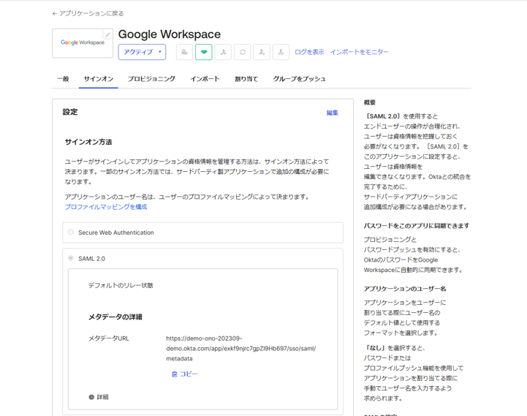Click the Google Workspace page title
Screen dimensions: 527x416
coord(170,34)
